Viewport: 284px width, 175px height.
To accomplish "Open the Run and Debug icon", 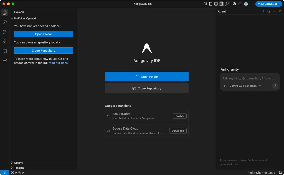I will pyautogui.click(x=5, y=42).
